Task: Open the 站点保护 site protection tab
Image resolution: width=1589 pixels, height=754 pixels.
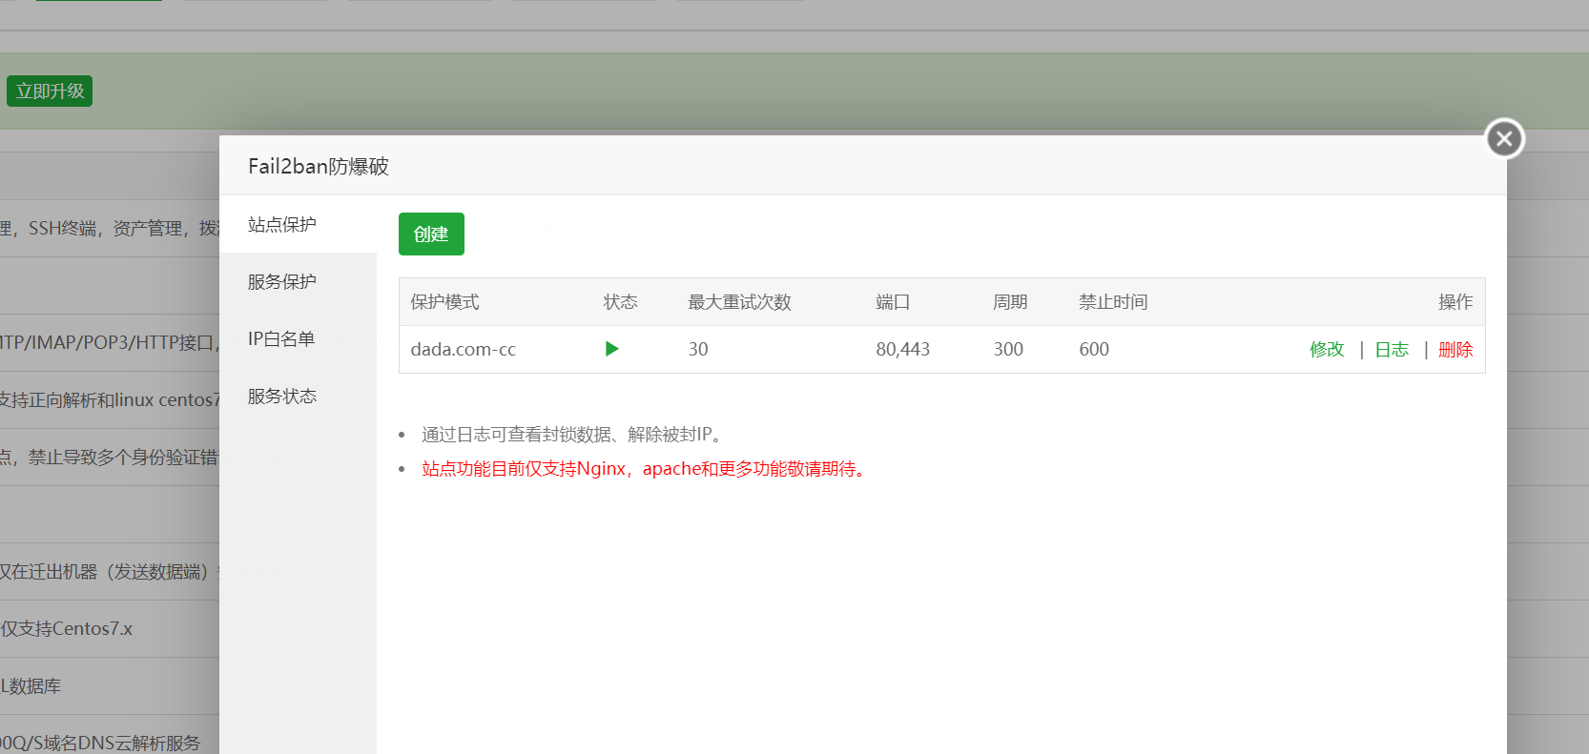Action: 298,224
